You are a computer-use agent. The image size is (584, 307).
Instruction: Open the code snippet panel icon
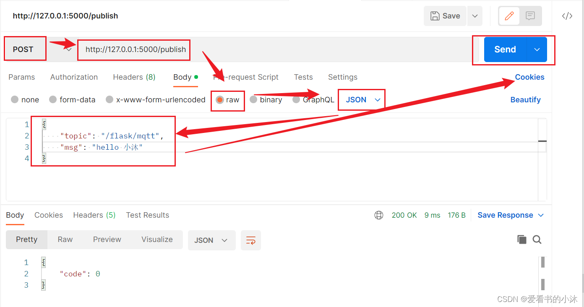(x=567, y=16)
